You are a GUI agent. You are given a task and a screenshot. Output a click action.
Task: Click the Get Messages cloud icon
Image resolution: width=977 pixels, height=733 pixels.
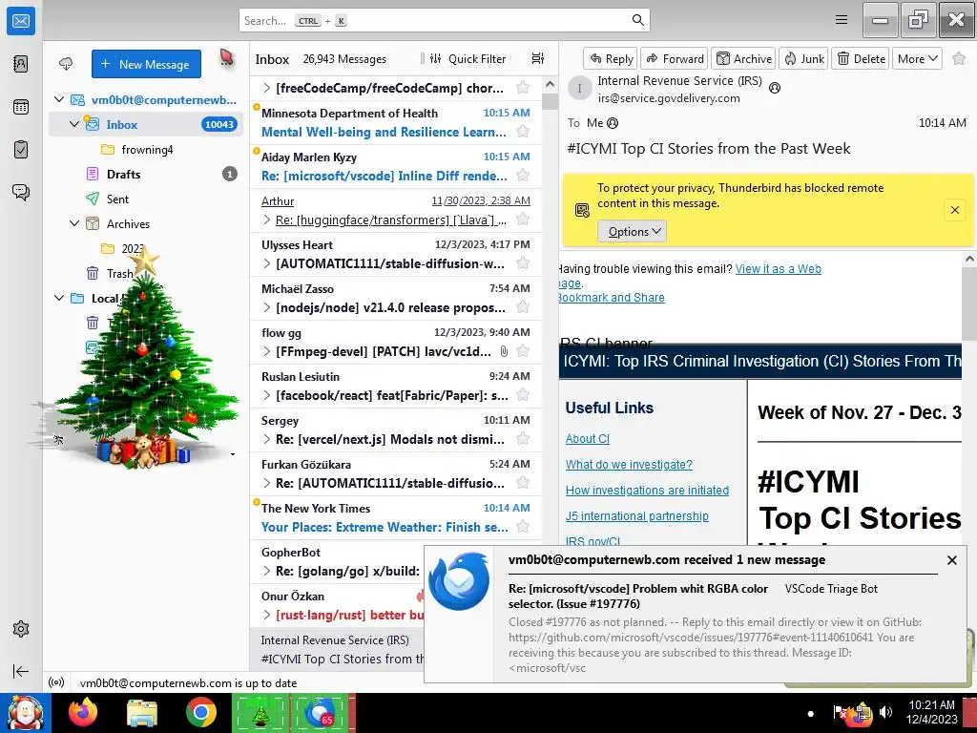pos(66,64)
